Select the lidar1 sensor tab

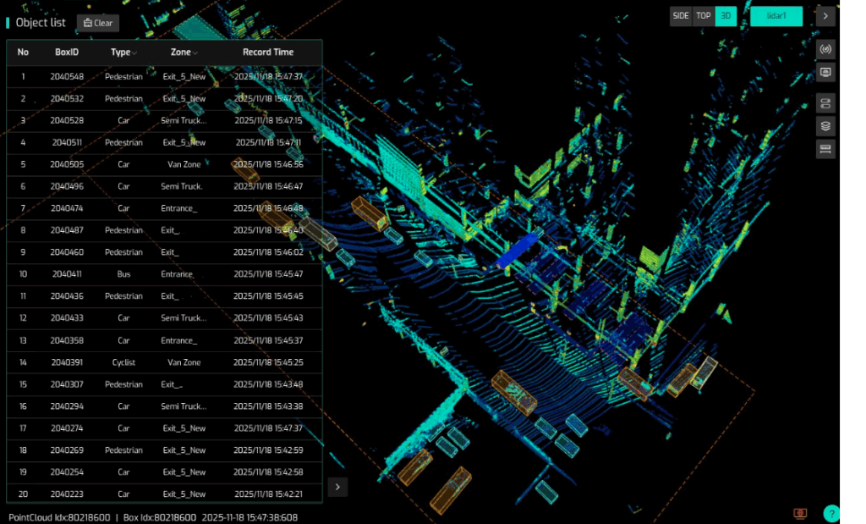pyautogui.click(x=776, y=16)
